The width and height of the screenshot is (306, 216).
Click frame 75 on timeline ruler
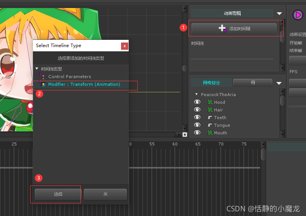(x=244, y=144)
